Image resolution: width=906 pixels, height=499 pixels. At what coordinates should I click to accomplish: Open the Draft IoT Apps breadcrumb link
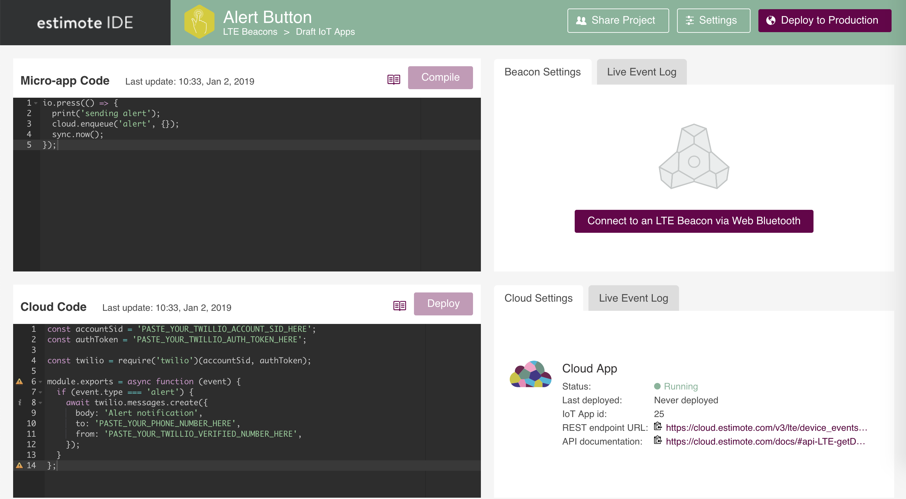click(x=325, y=31)
